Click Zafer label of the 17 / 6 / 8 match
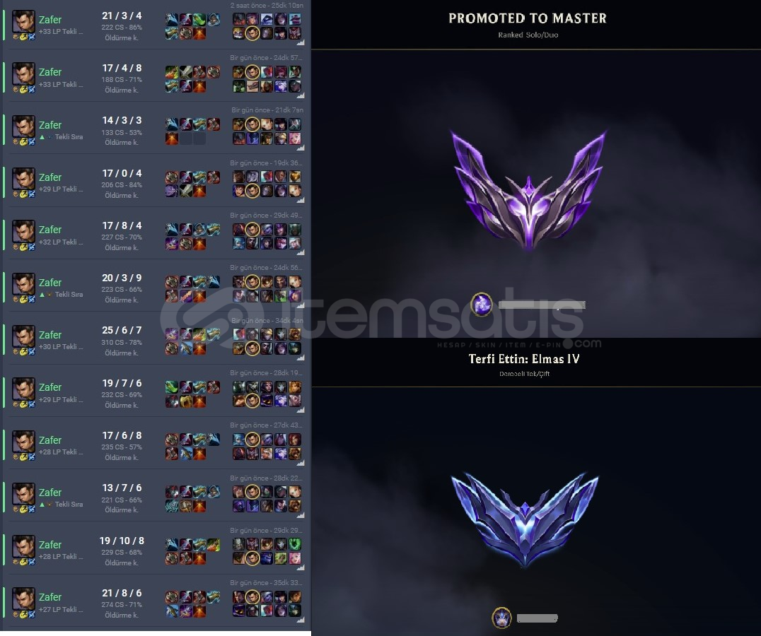The image size is (761, 636). pyautogui.click(x=50, y=440)
